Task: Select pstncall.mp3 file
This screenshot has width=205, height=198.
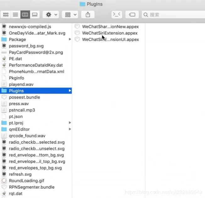Action: 36,110
